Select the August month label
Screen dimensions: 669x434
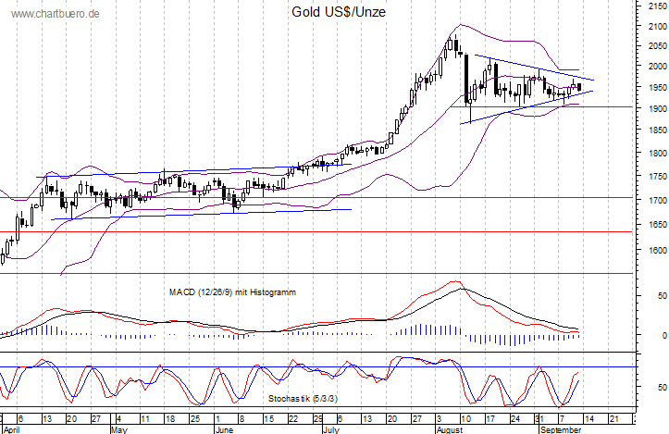[448, 429]
